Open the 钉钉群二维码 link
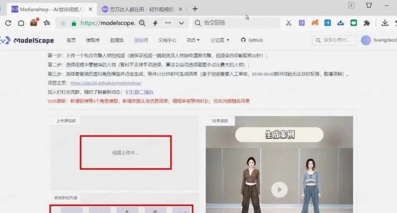 [139, 92]
